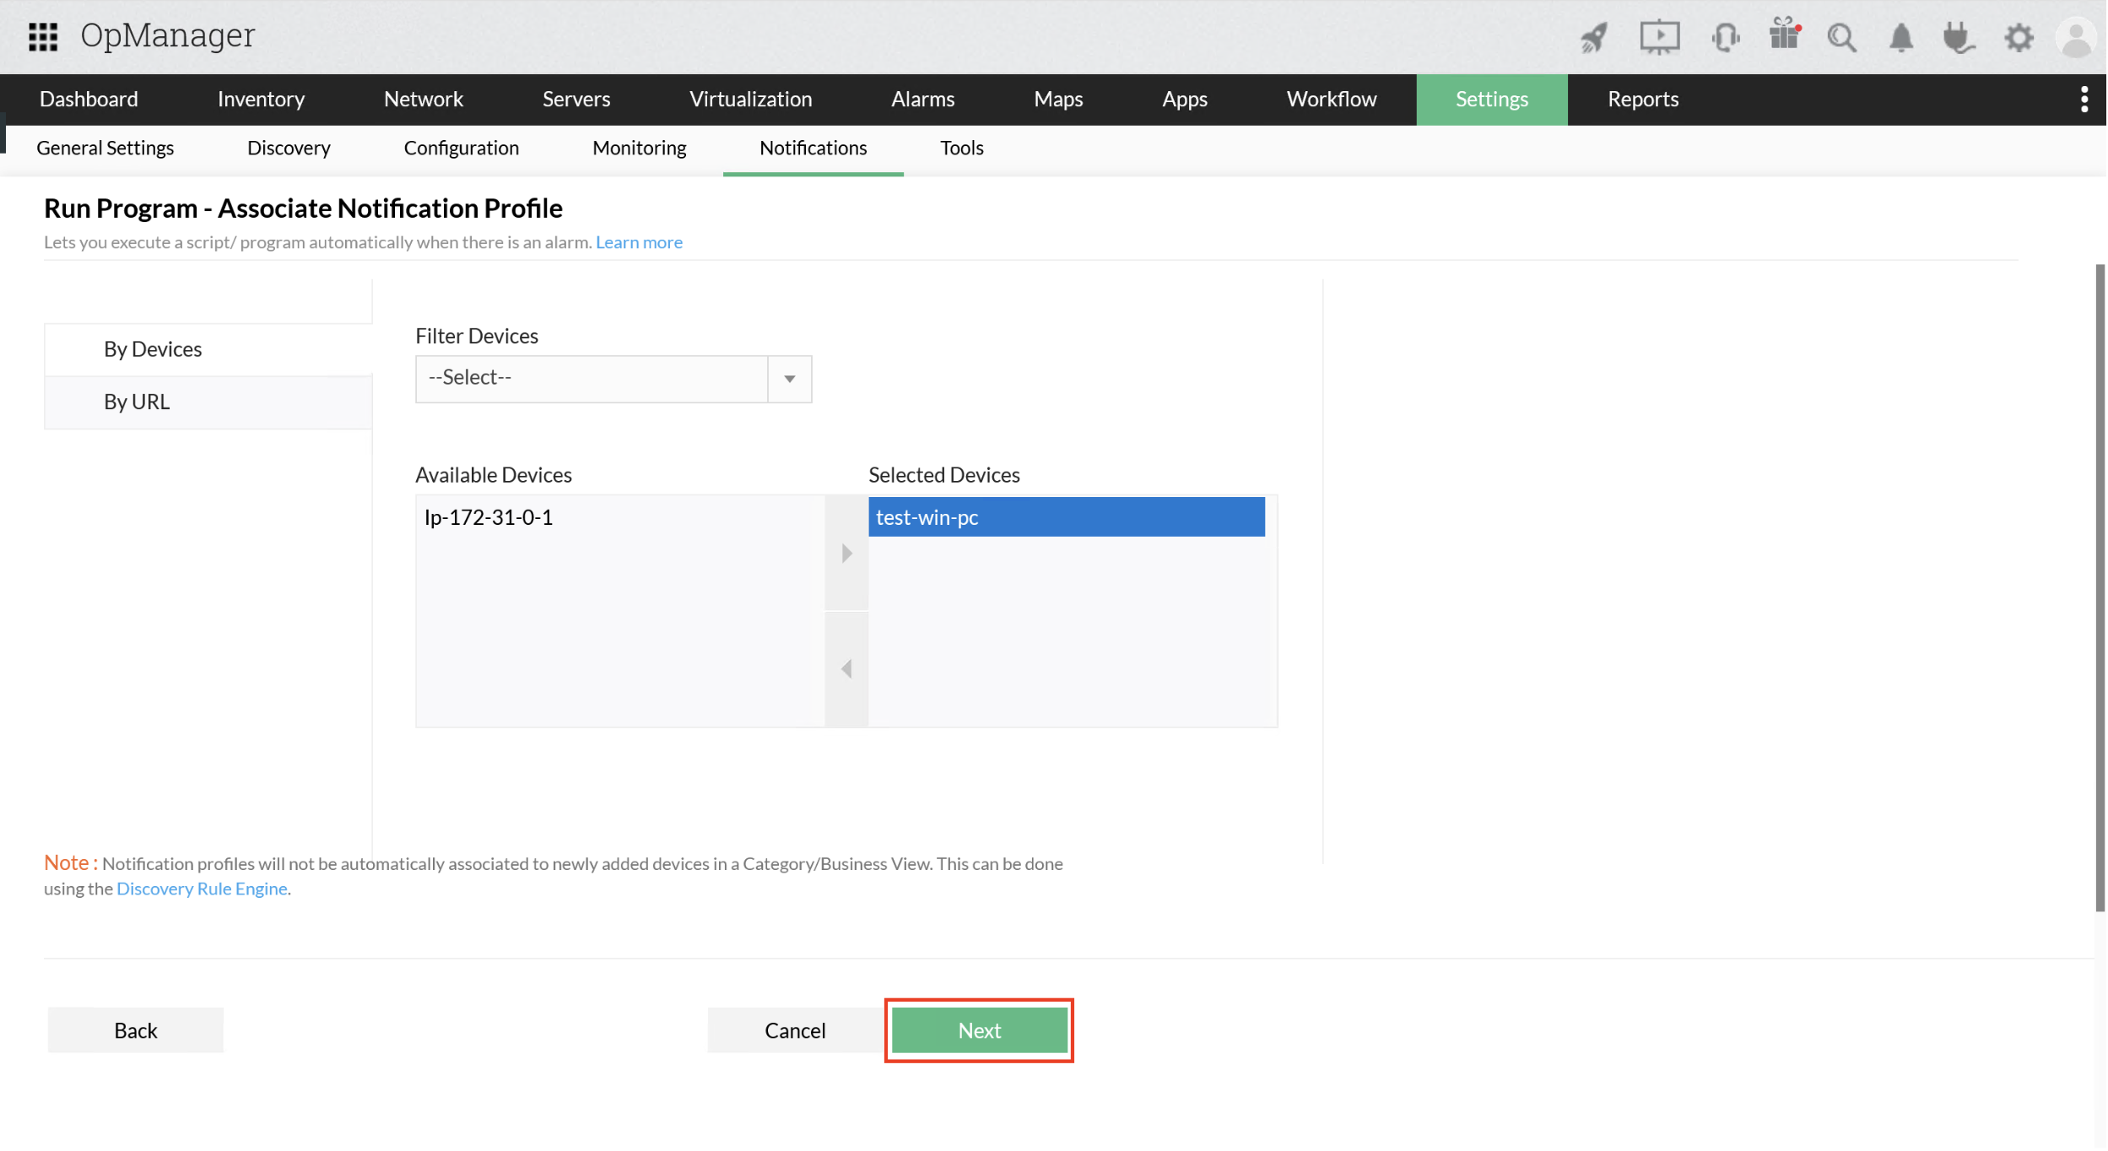Image resolution: width=2108 pixels, height=1151 pixels.
Task: Switch to the Network tab
Action: [x=424, y=100]
